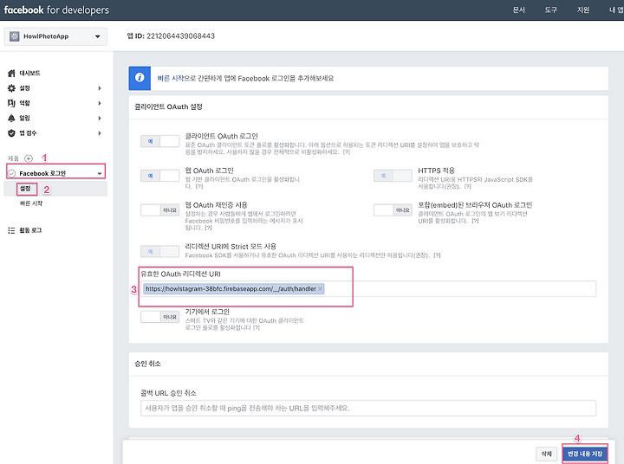Open help [?] for HTTPS 적용
The image size is (624, 464).
pyautogui.click(x=467, y=186)
